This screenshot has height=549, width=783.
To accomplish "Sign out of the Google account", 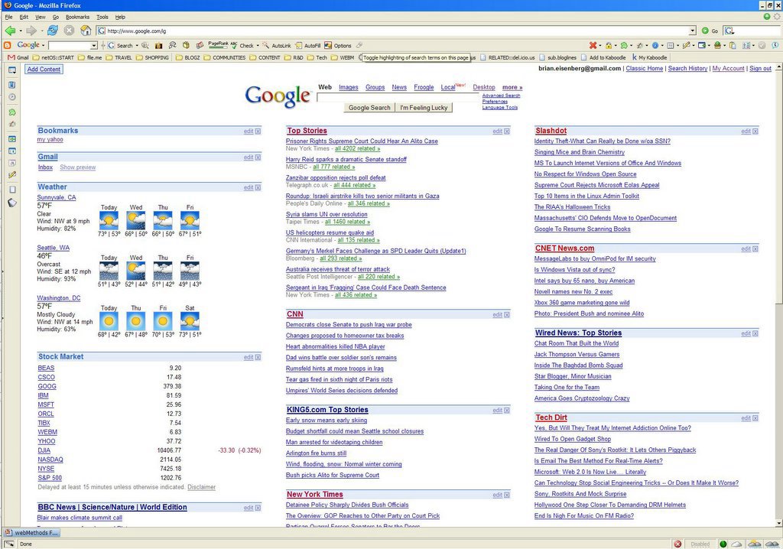I will (761, 69).
